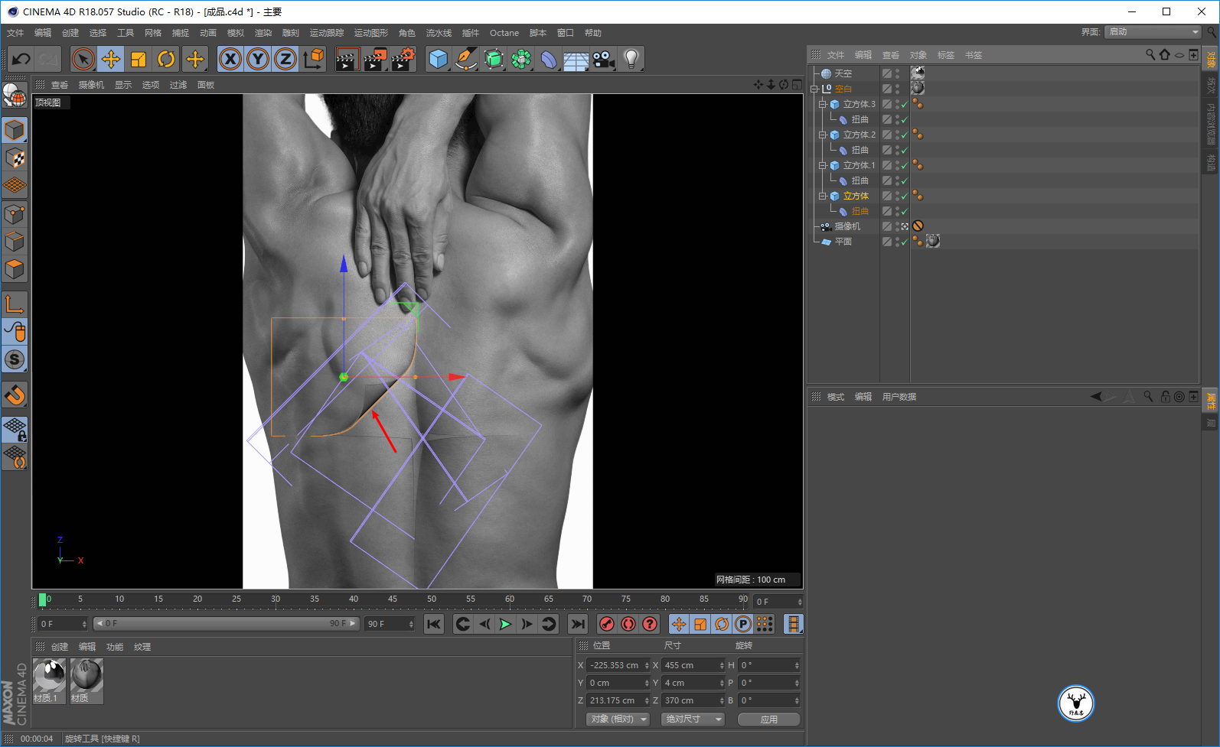1220x747 pixels.
Task: Click the coordinate system icon
Action: (x=313, y=59)
